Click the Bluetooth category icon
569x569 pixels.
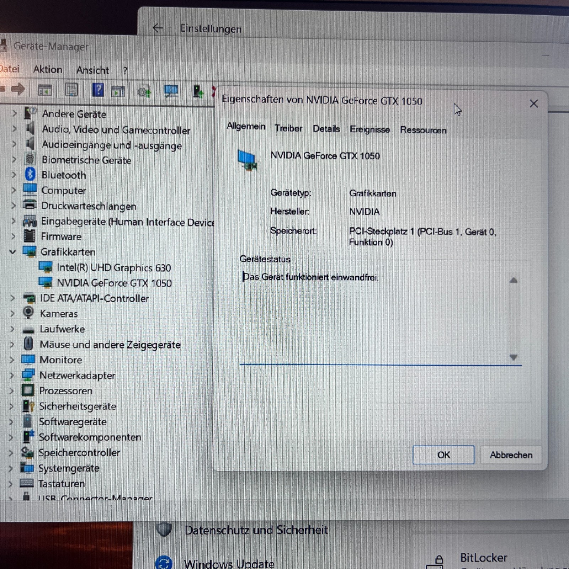pyautogui.click(x=30, y=174)
